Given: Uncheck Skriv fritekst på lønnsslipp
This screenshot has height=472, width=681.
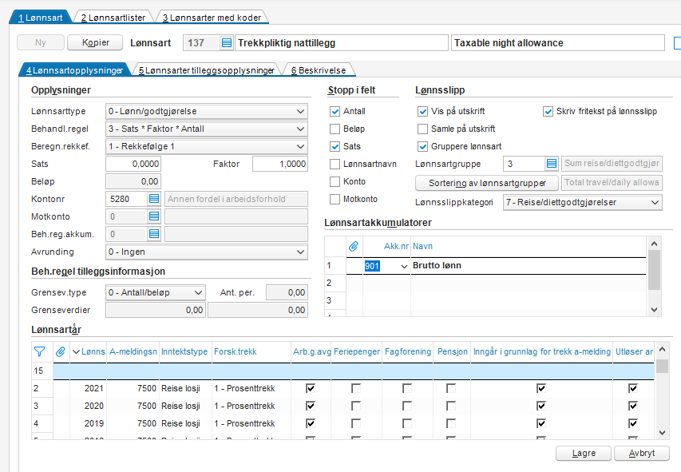Looking at the screenshot, I should coord(548,111).
